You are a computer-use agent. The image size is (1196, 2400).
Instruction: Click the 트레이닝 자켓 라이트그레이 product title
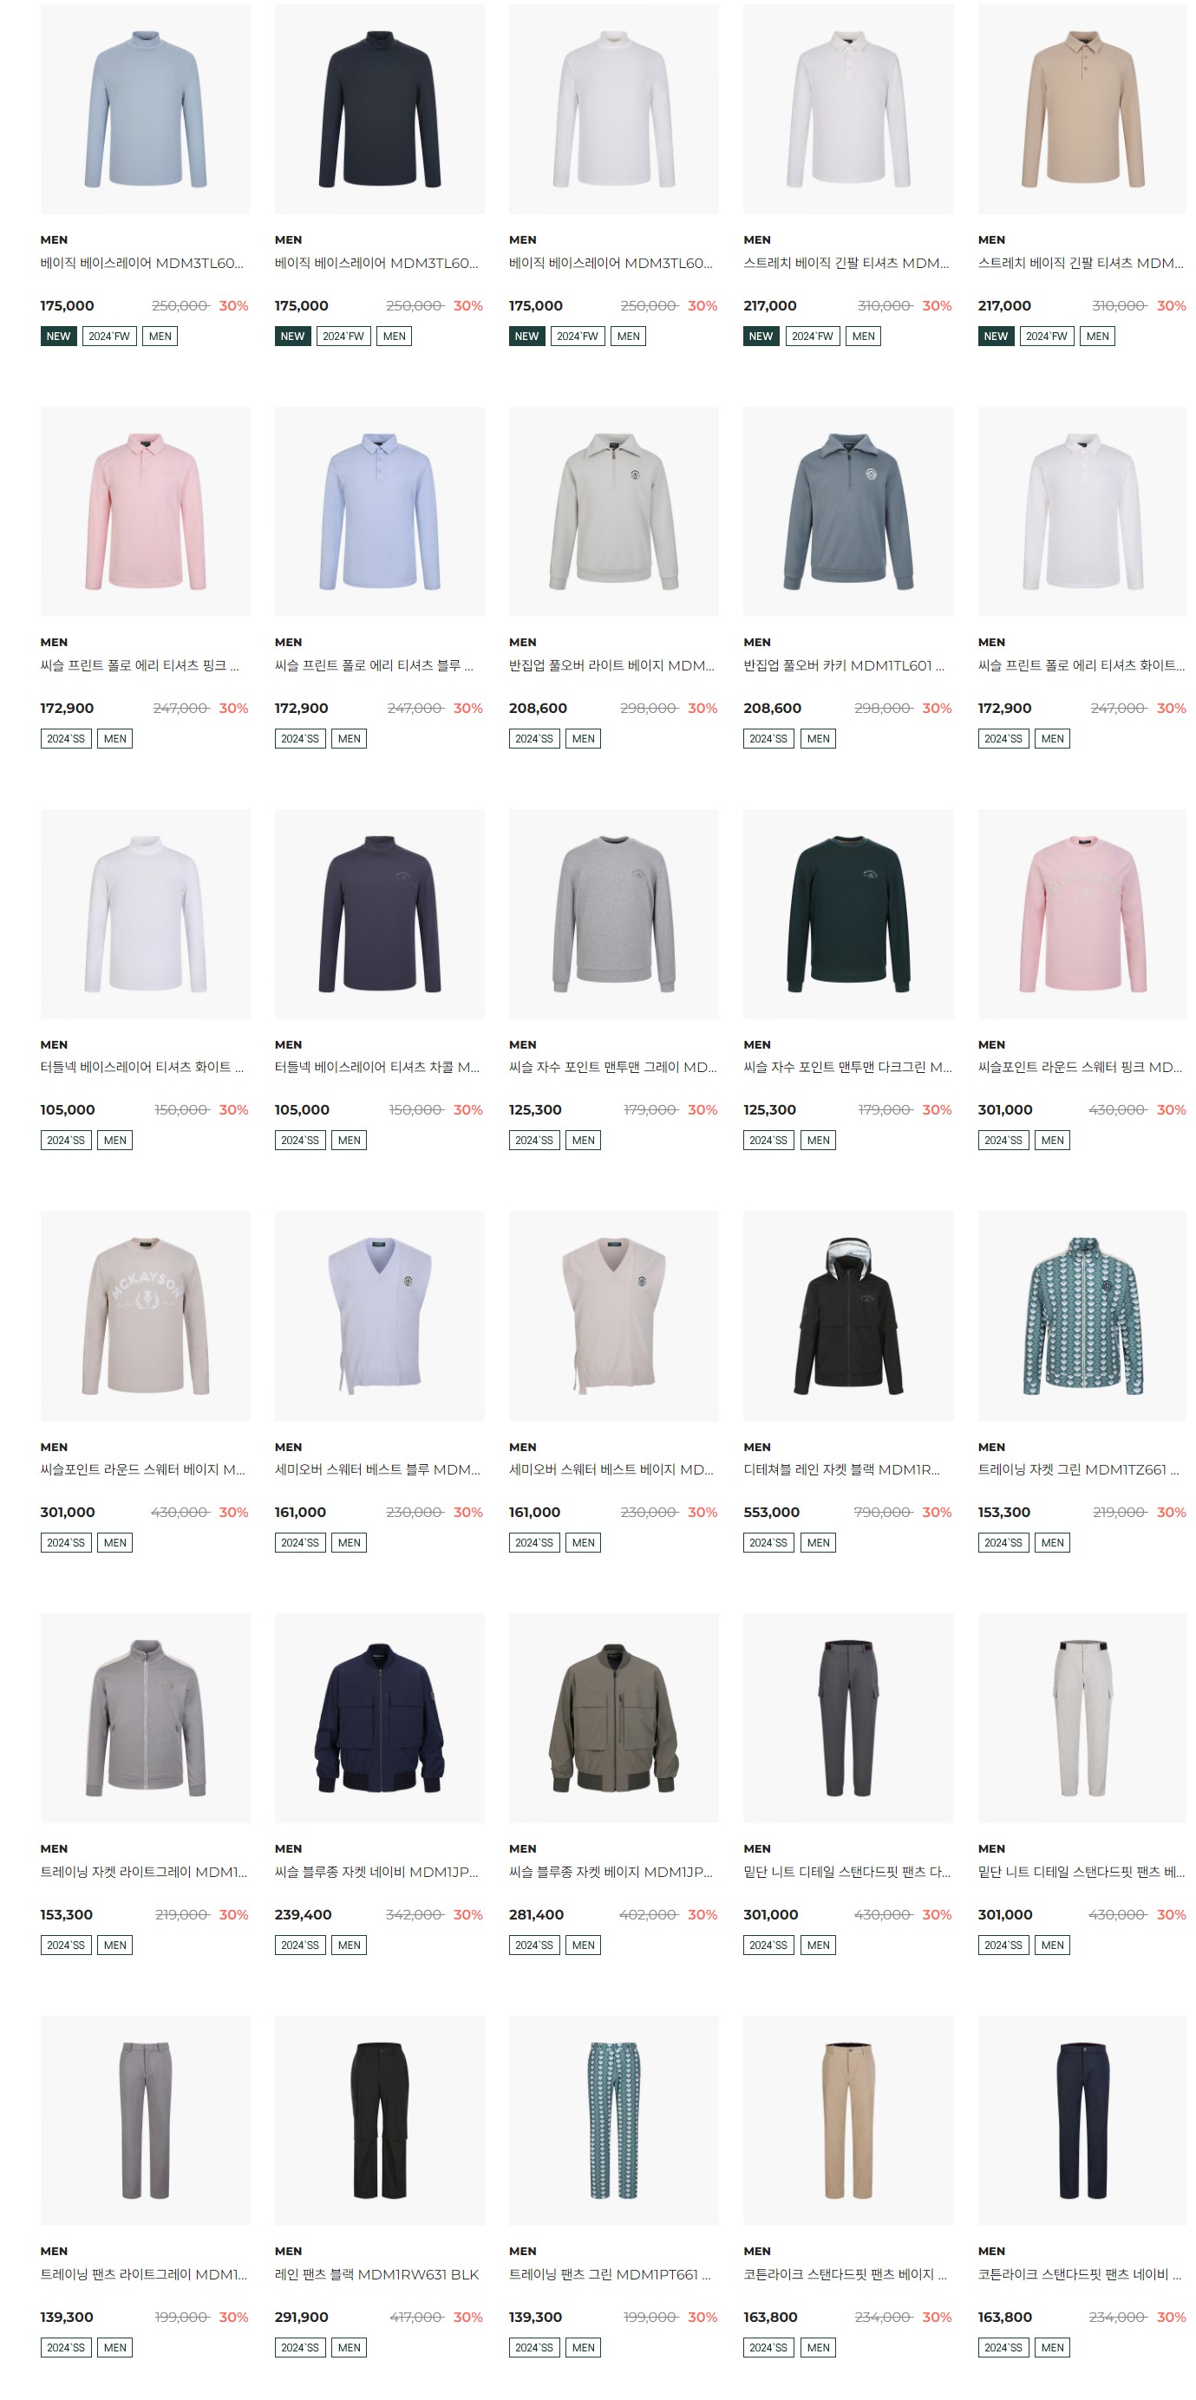tap(143, 1872)
